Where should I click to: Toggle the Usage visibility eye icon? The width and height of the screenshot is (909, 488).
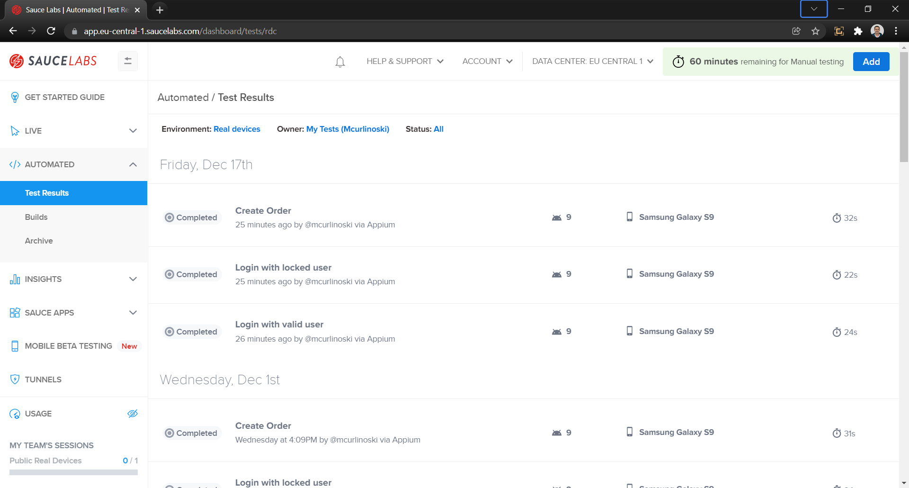tap(133, 414)
